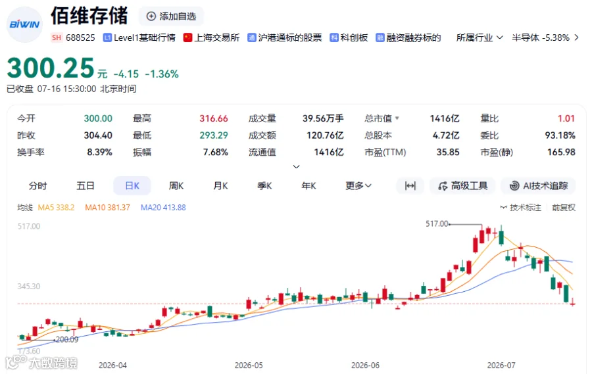
Task: Open 更多 period dropdown
Action: (358, 185)
